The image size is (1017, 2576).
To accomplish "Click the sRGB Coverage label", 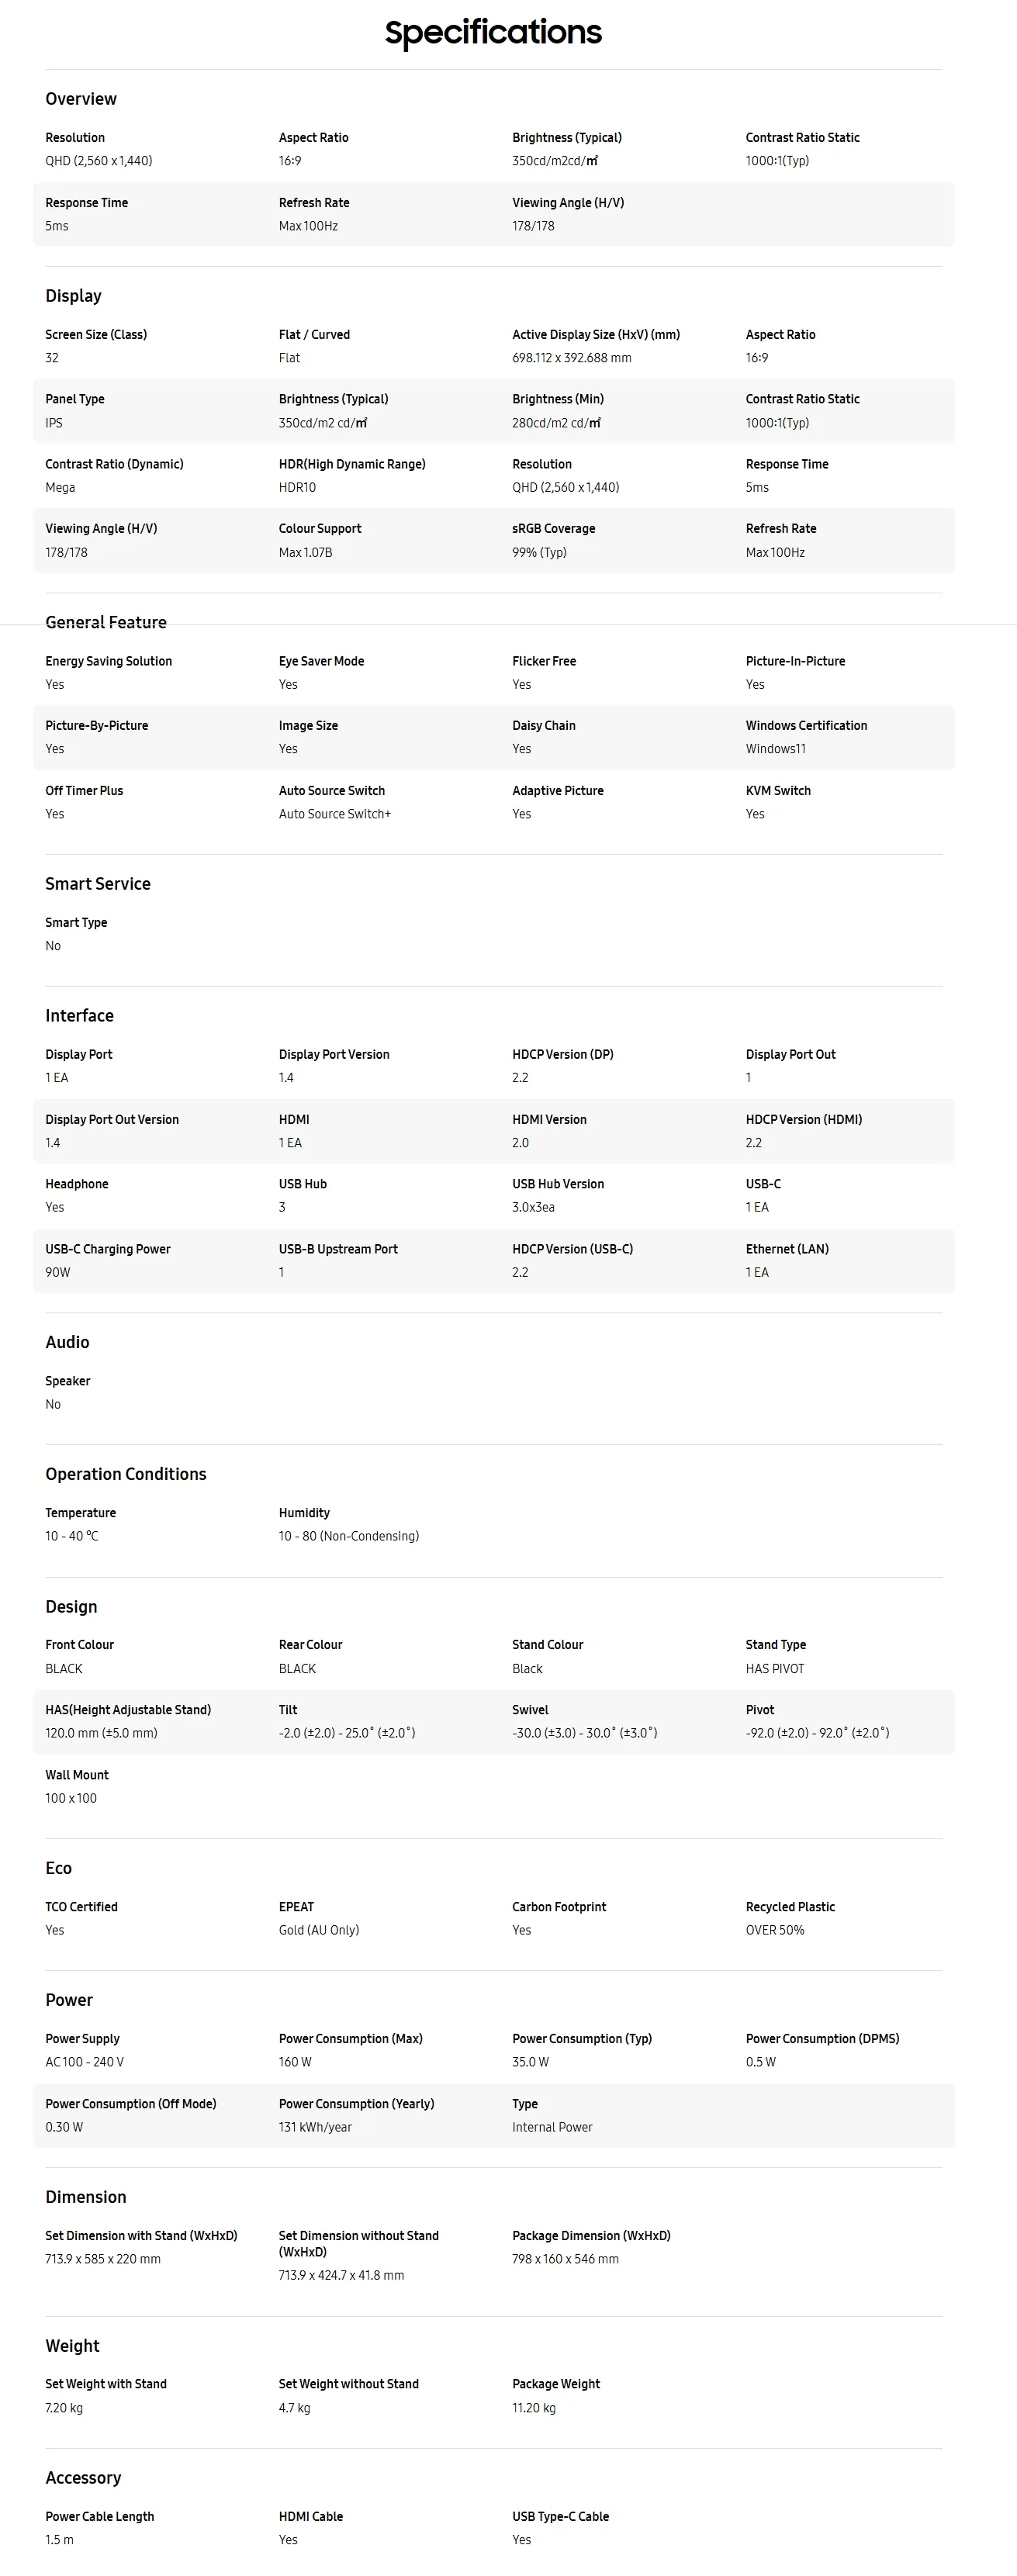I will (x=553, y=529).
